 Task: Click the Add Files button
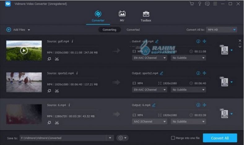(16, 30)
